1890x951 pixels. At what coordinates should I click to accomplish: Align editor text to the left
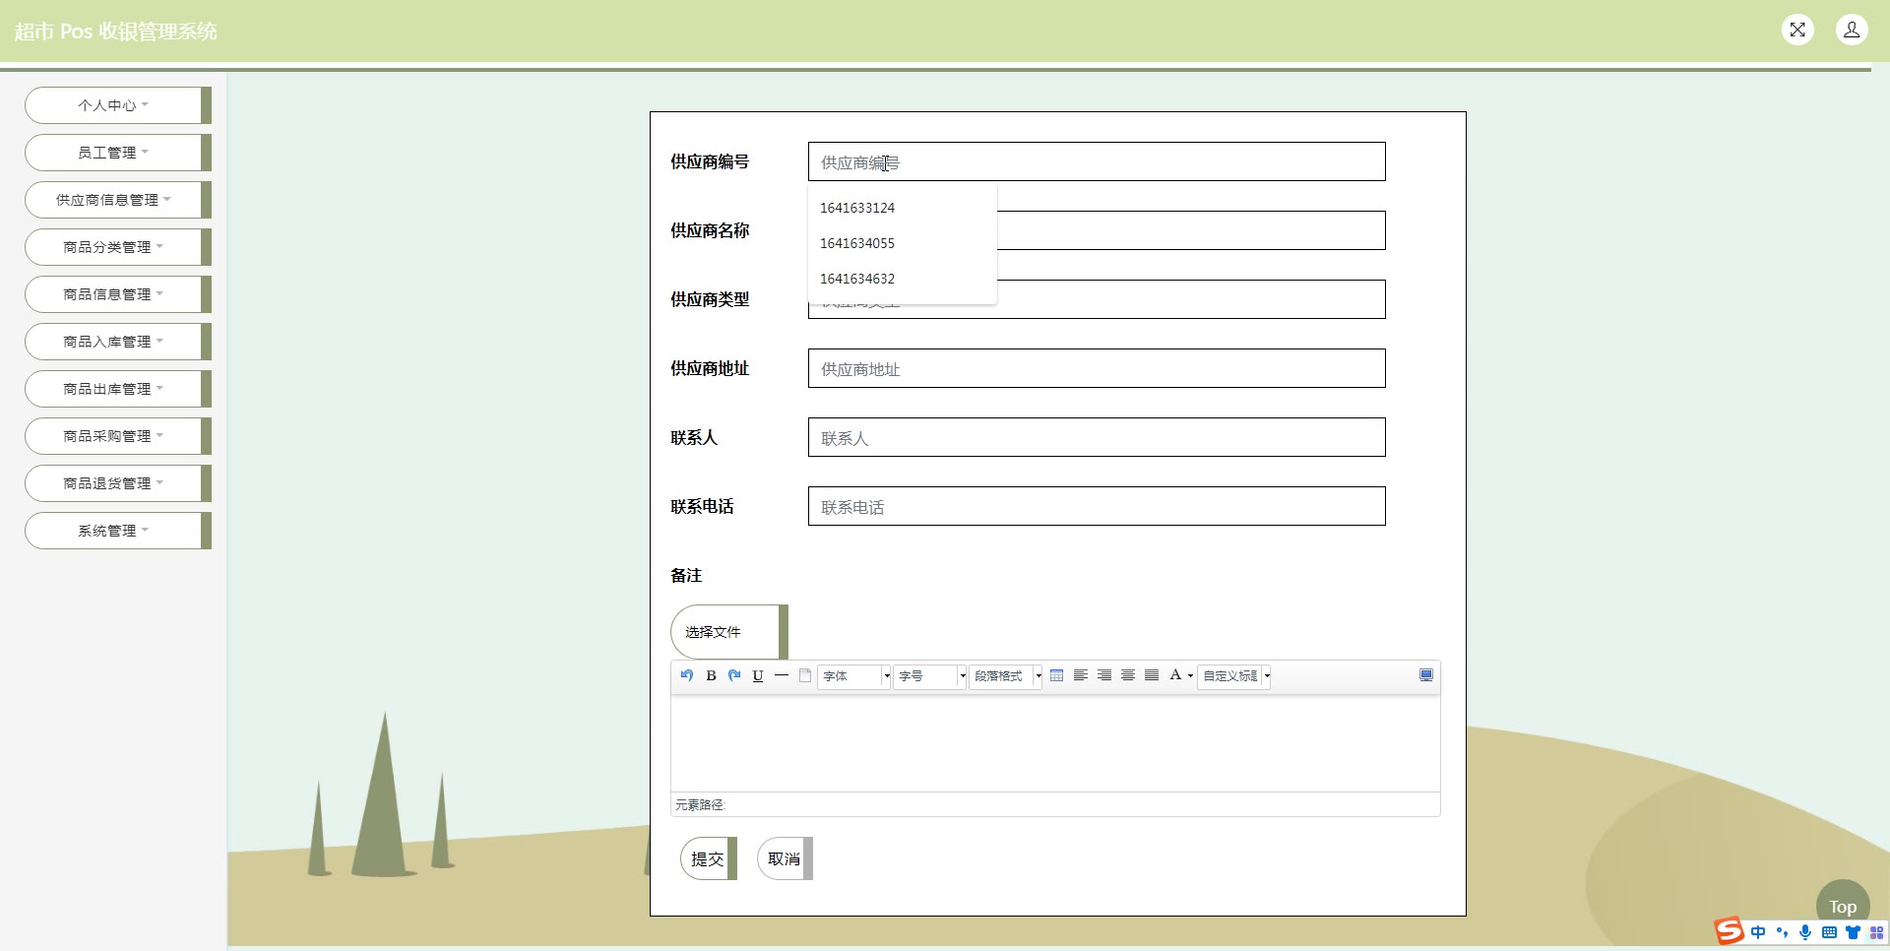(x=1081, y=675)
